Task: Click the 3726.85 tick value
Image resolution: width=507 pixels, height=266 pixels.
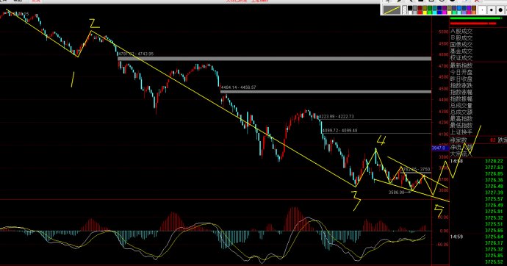Action: pyautogui.click(x=494, y=173)
